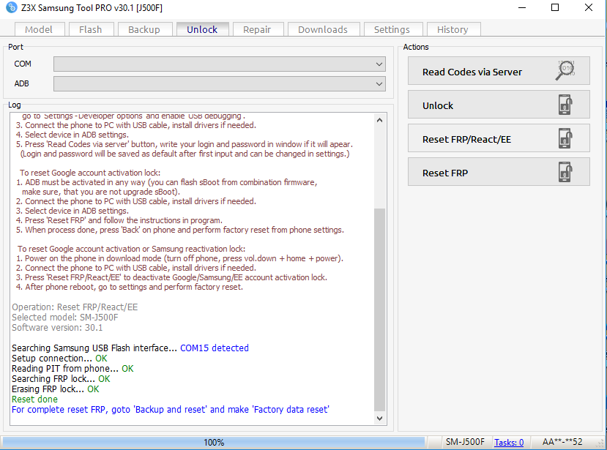Click 'Erasing FRP lock... OK' log line
Screen dimensions: 607x450
56,389
